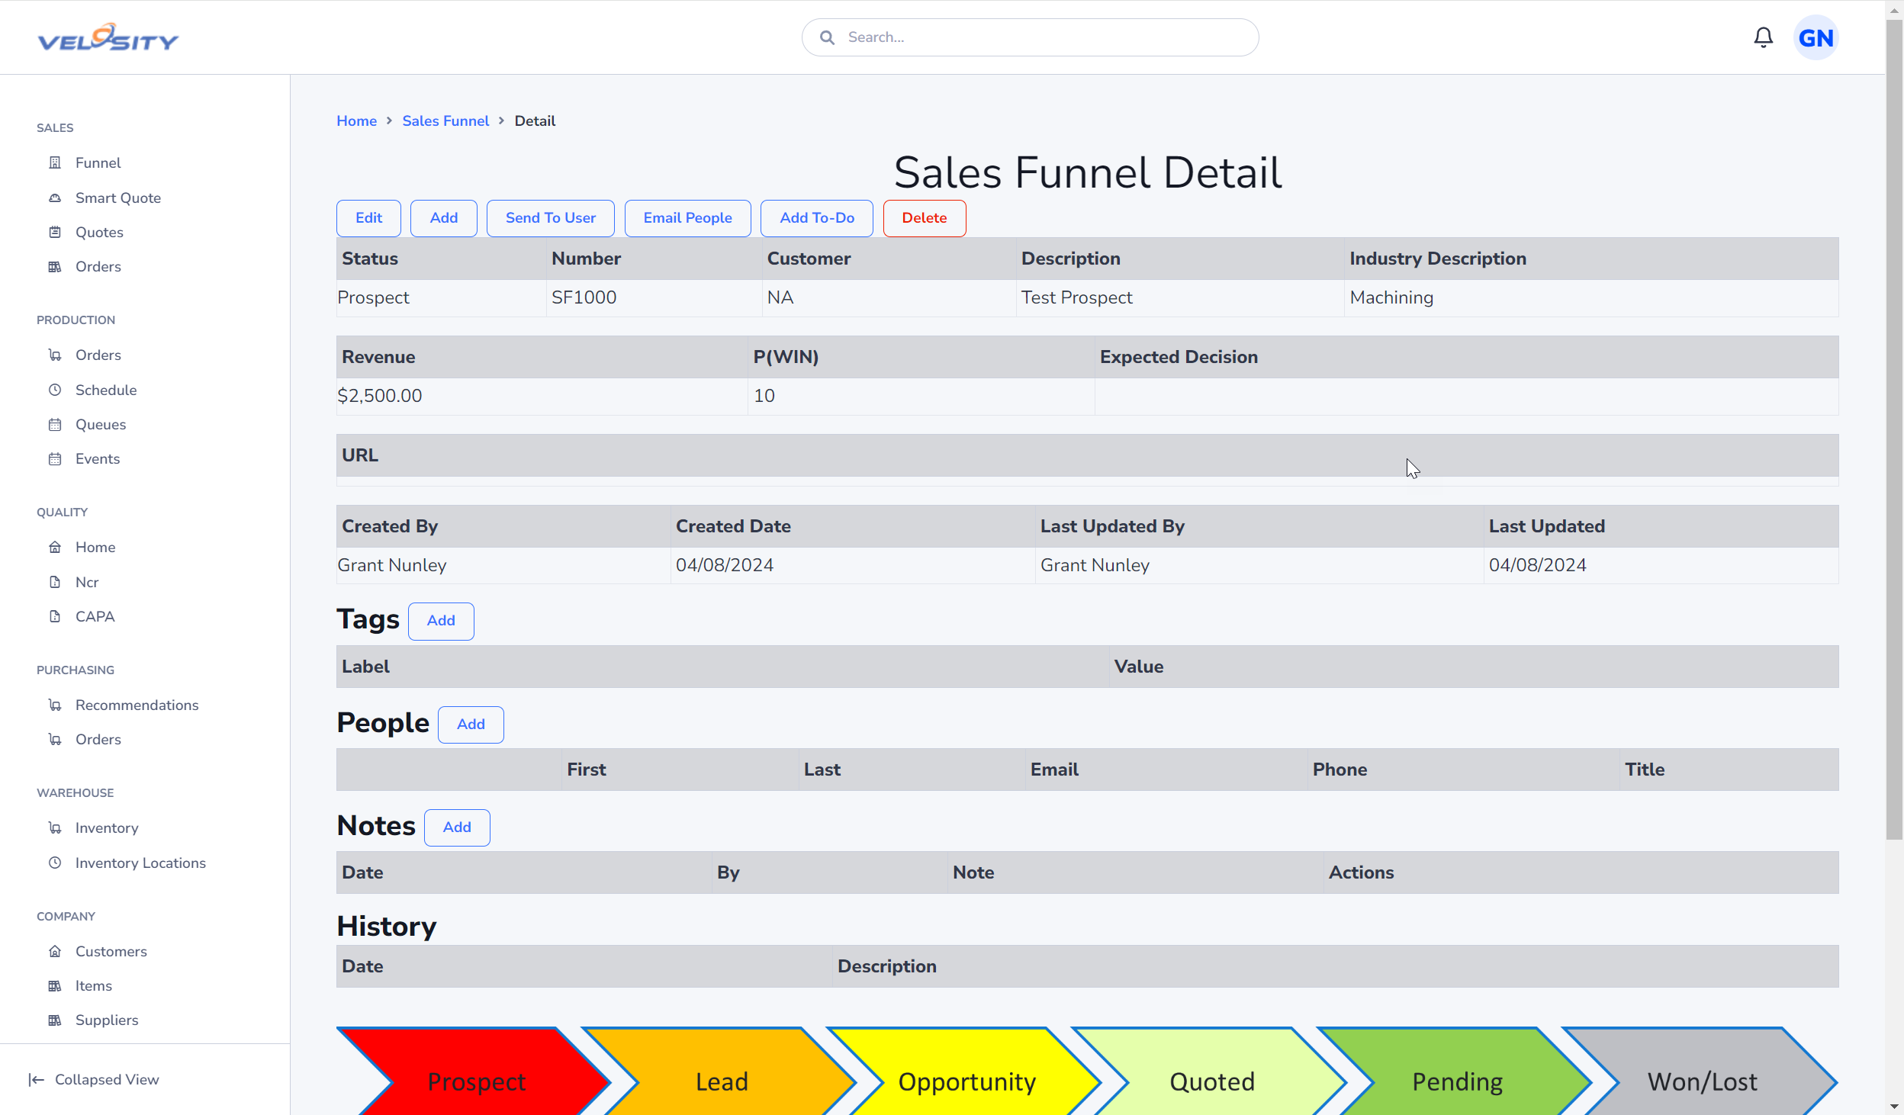Viewport: 1904px width, 1115px height.
Task: Select the yellow Opportunity stage arrow
Action: pyautogui.click(x=966, y=1081)
